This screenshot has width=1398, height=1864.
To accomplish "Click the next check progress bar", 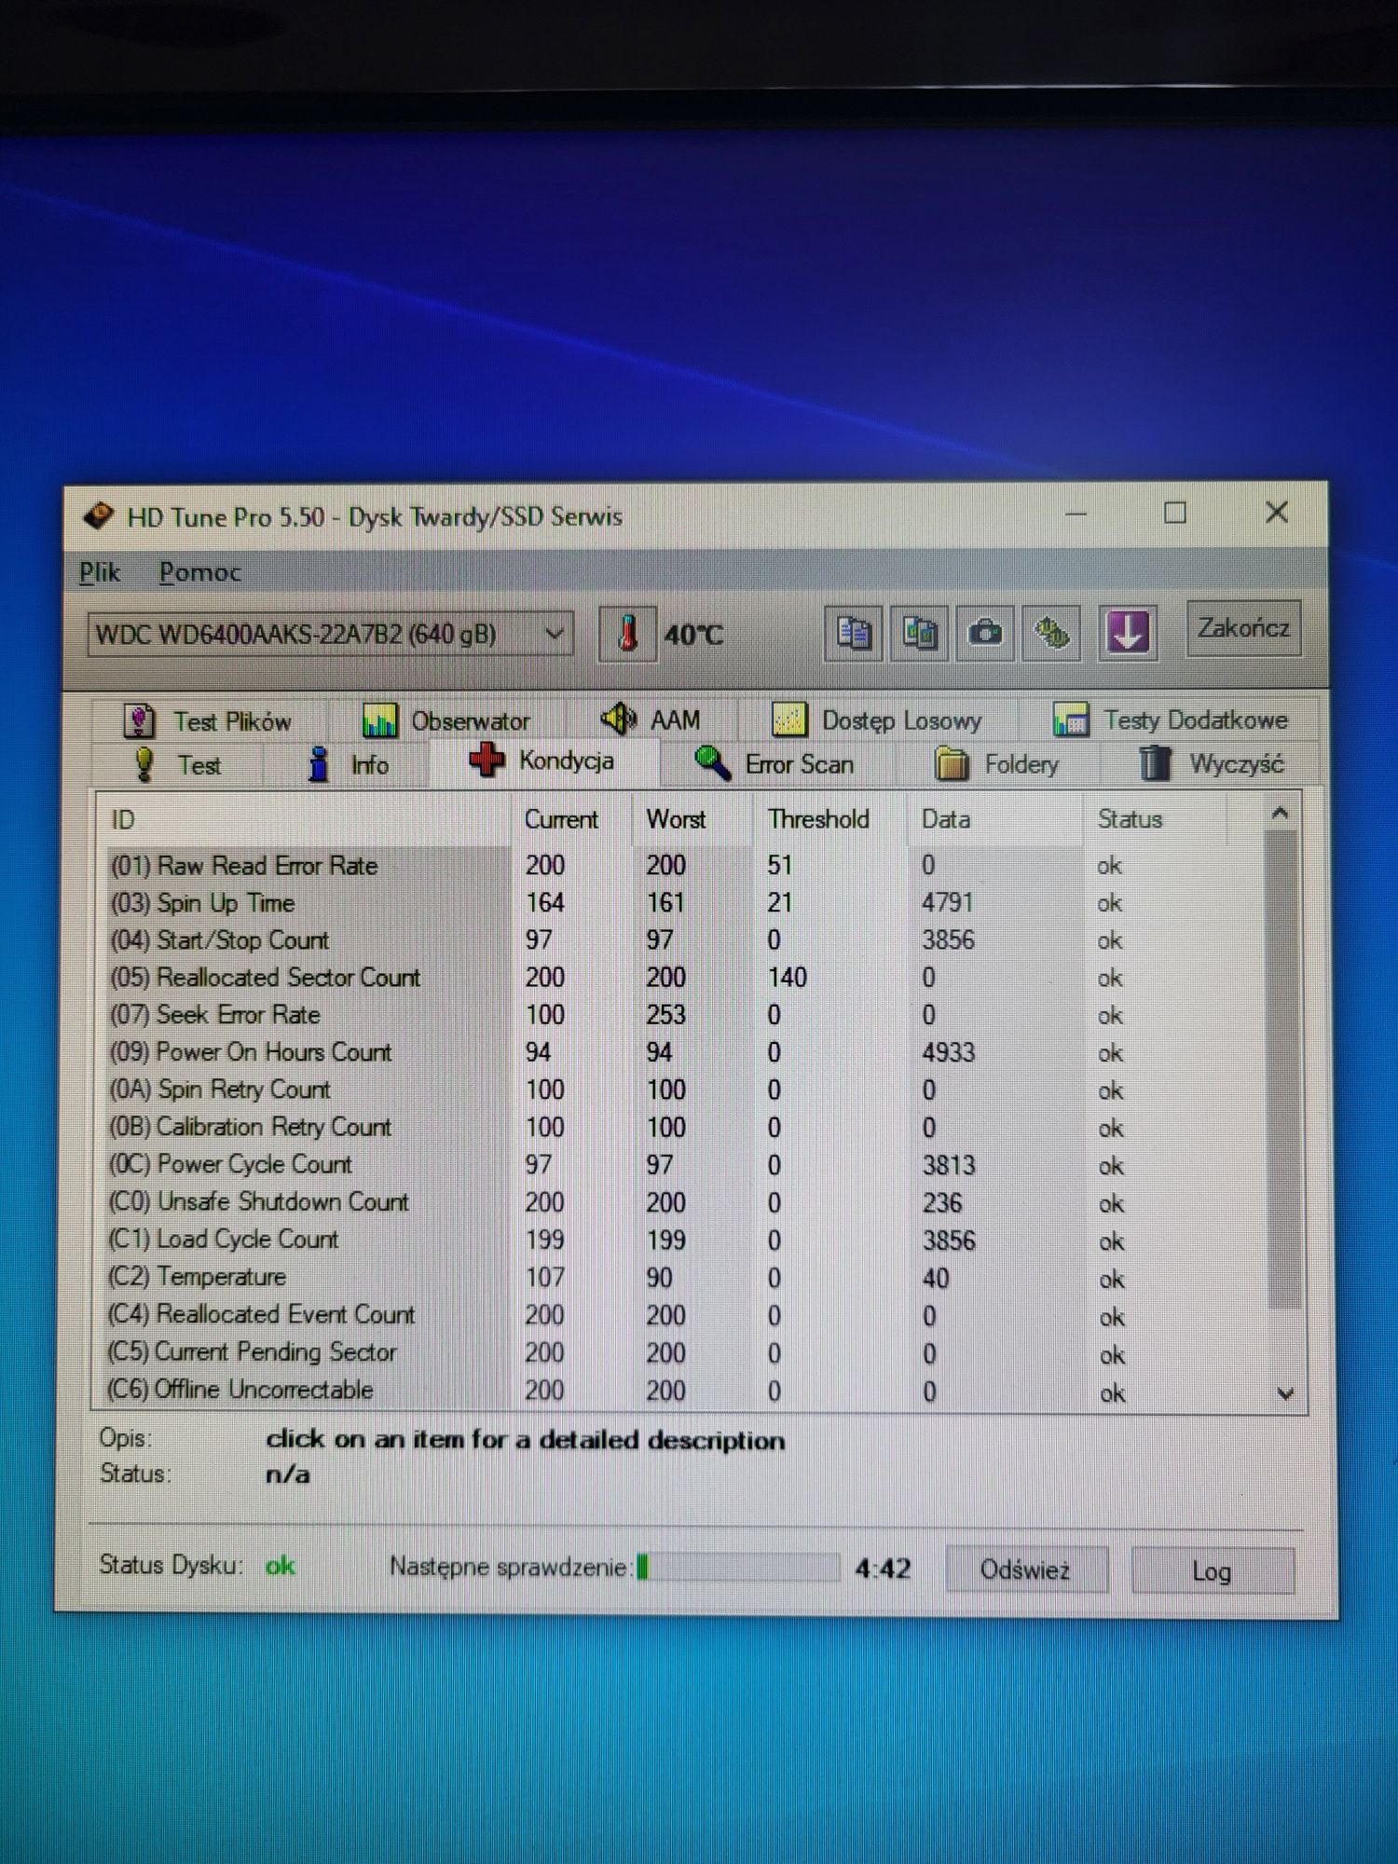I will click(737, 1568).
